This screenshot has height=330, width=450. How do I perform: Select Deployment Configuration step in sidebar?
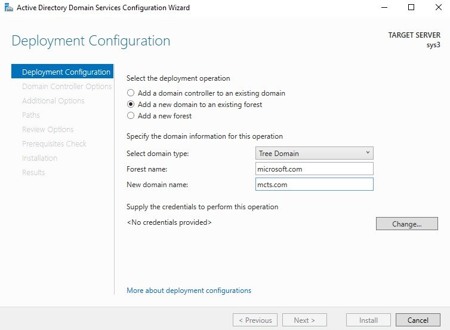click(62, 71)
